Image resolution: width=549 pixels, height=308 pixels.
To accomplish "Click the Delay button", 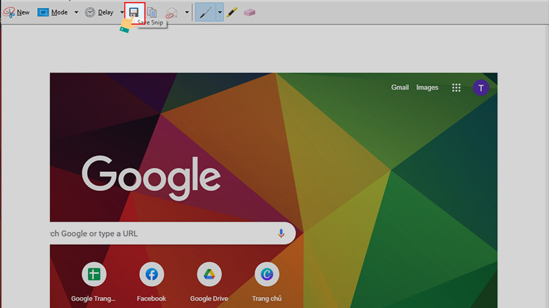I will [99, 12].
